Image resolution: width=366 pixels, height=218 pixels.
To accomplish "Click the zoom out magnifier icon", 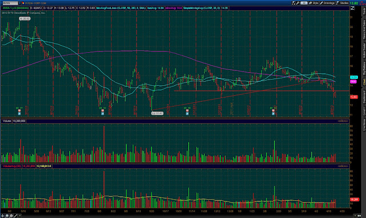I will click(11, 216).
